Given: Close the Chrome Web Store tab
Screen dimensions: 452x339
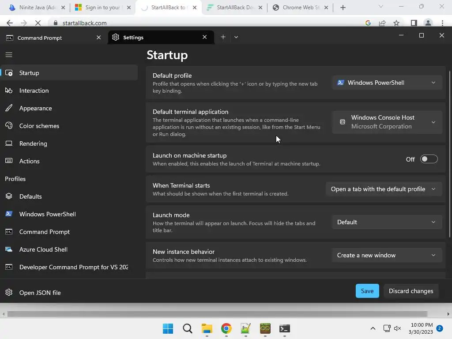Looking at the screenshot, I should [326, 8].
